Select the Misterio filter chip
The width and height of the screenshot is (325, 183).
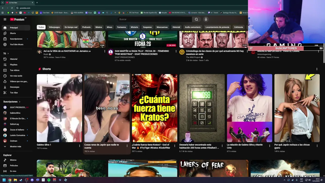(134, 27)
